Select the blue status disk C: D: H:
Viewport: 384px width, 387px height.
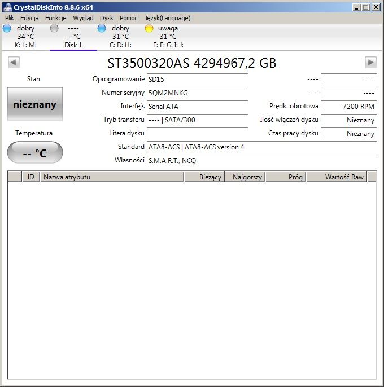pyautogui.click(x=120, y=37)
